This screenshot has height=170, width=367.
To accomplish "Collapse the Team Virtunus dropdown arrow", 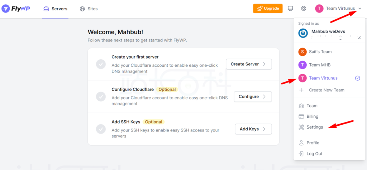I will click(x=360, y=9).
